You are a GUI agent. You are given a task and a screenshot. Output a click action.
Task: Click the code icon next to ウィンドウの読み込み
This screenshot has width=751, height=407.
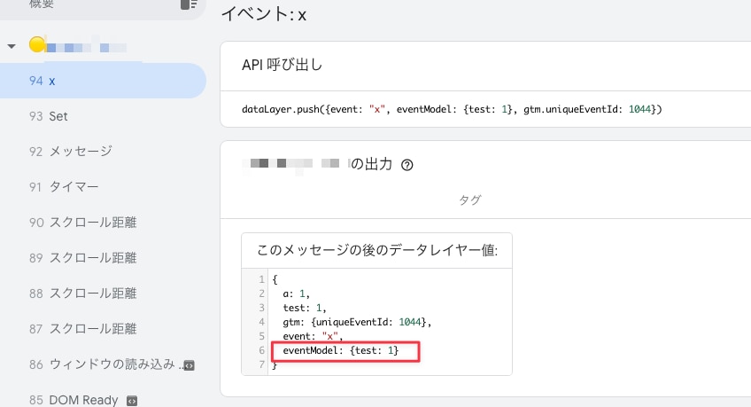coord(190,365)
